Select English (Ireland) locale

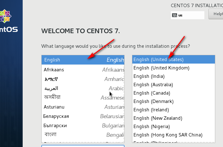coord(174,110)
